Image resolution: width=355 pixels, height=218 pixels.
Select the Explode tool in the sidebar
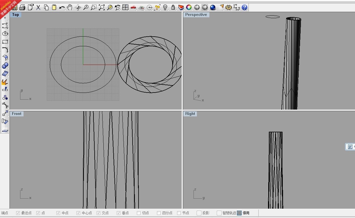coord(5,82)
